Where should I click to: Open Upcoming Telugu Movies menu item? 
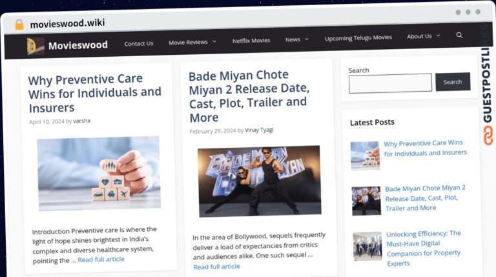358,38
